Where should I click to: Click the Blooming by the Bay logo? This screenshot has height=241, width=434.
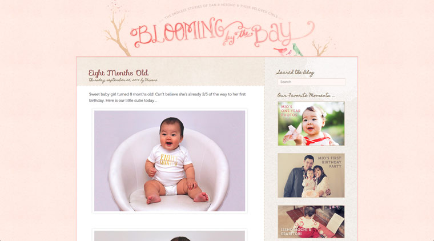(x=222, y=33)
